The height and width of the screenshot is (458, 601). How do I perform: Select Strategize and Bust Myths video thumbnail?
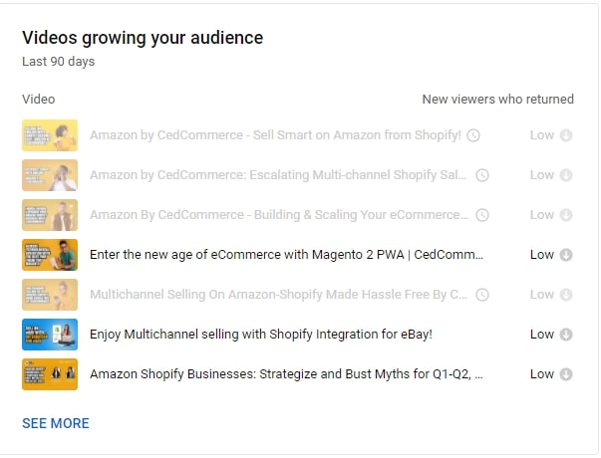tap(50, 374)
